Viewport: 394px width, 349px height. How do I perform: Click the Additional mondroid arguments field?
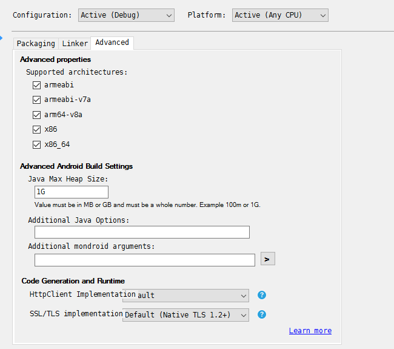pyautogui.click(x=144, y=260)
